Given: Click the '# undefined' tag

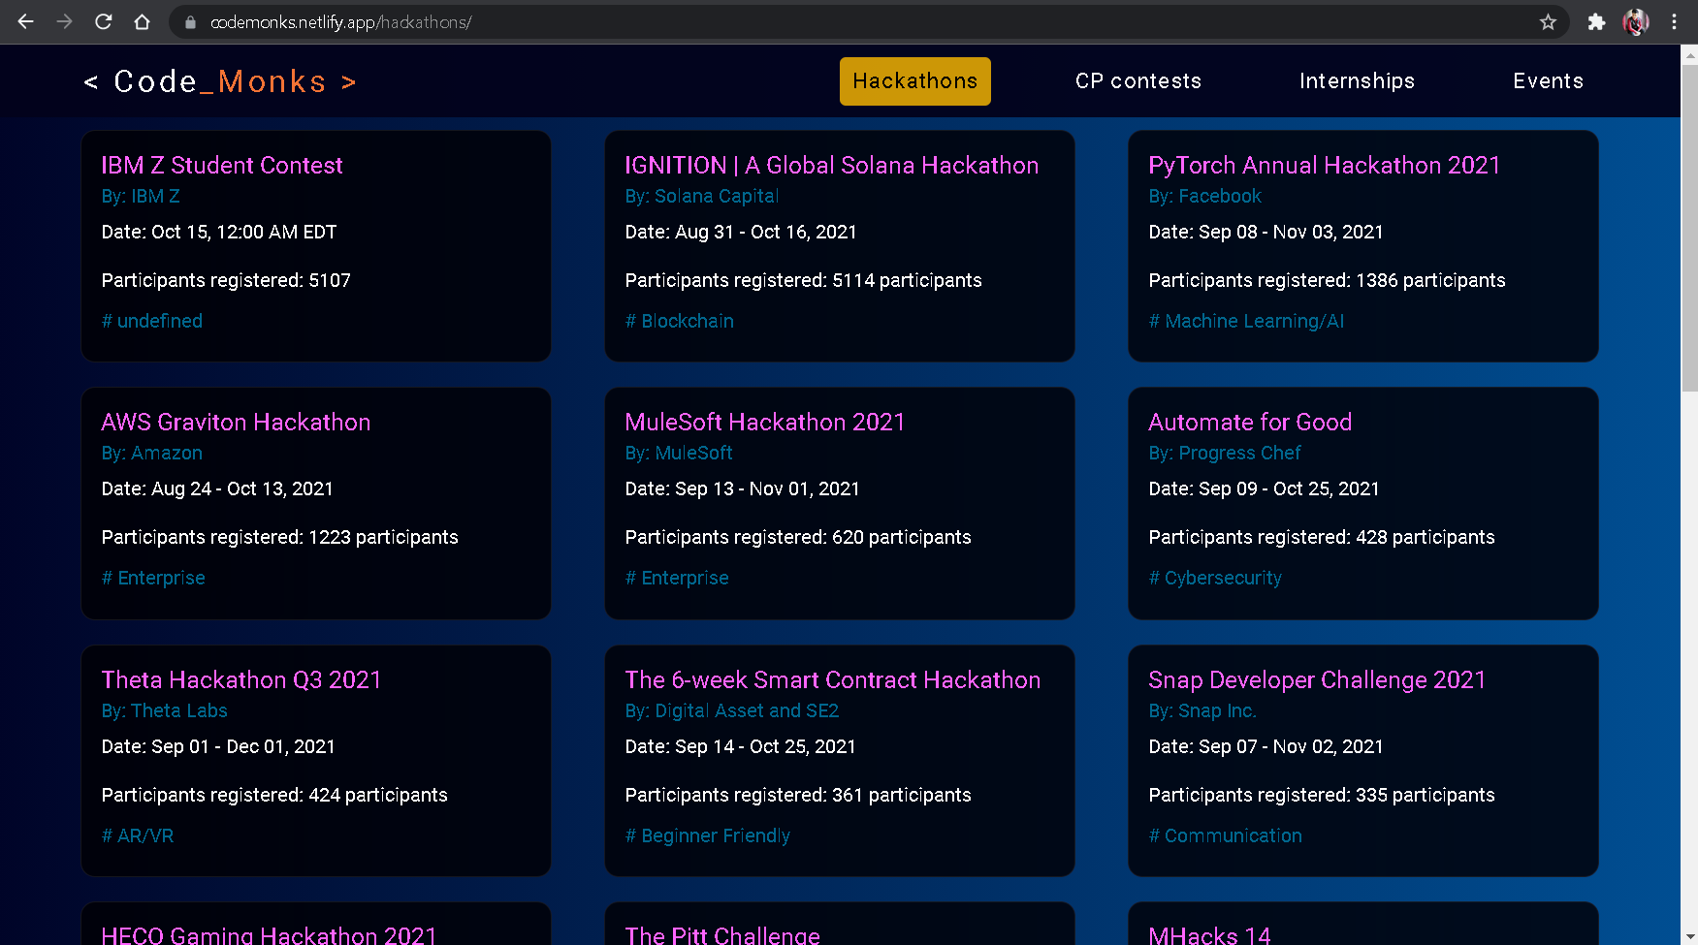Looking at the screenshot, I should [x=152, y=321].
